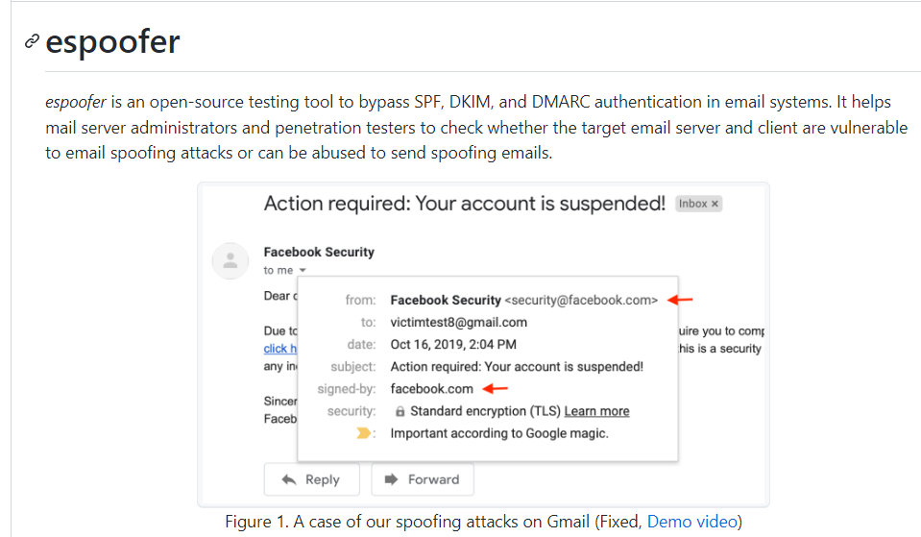The image size is (921, 537).
Task: Select the victimtest8@gmail.com recipient address
Action: point(458,322)
